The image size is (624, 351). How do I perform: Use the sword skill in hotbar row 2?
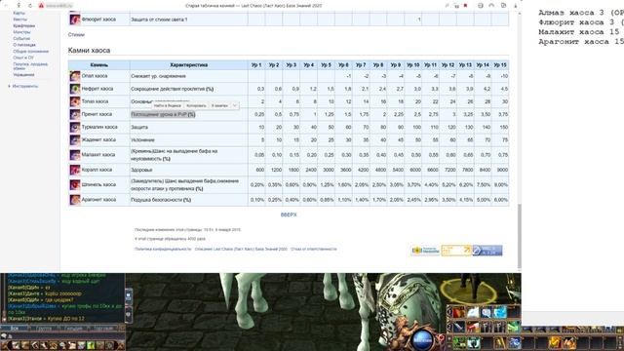[x=458, y=328]
